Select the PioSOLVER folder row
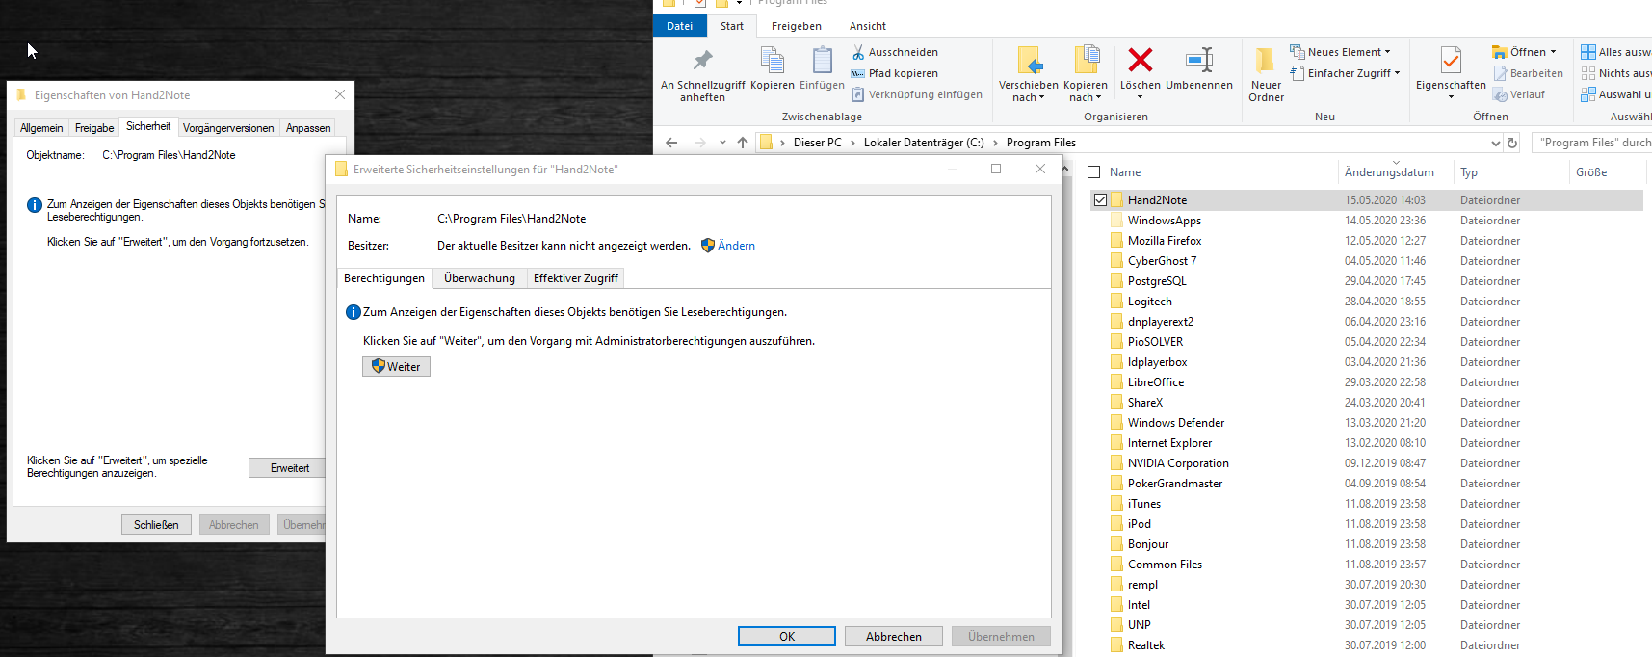 [x=1366, y=342]
